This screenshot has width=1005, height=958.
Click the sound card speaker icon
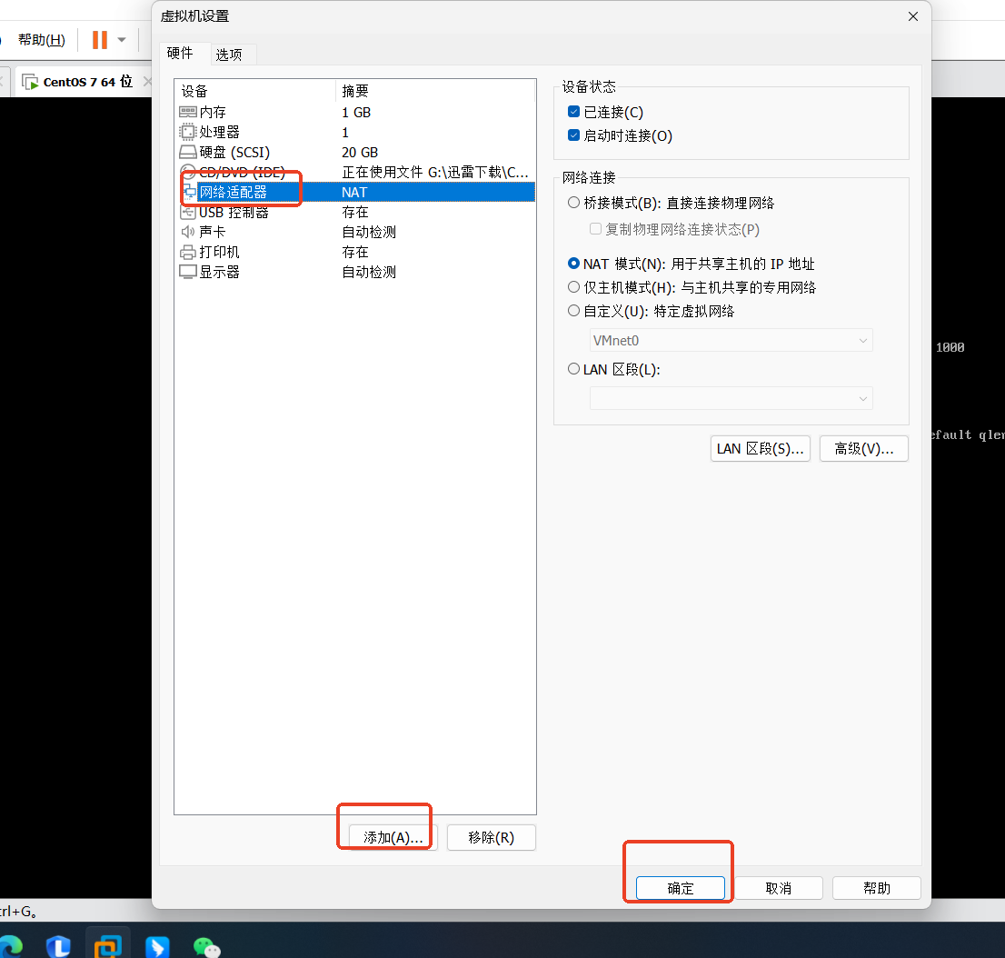pos(187,232)
